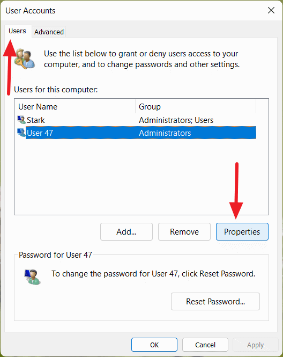Switch to the Advanced tab
This screenshot has width=283, height=357.
pyautogui.click(x=49, y=32)
